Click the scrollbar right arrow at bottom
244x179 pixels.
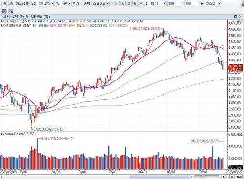pyautogui.click(x=192, y=177)
